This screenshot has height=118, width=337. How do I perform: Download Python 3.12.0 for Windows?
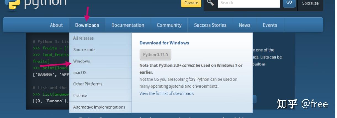155,55
